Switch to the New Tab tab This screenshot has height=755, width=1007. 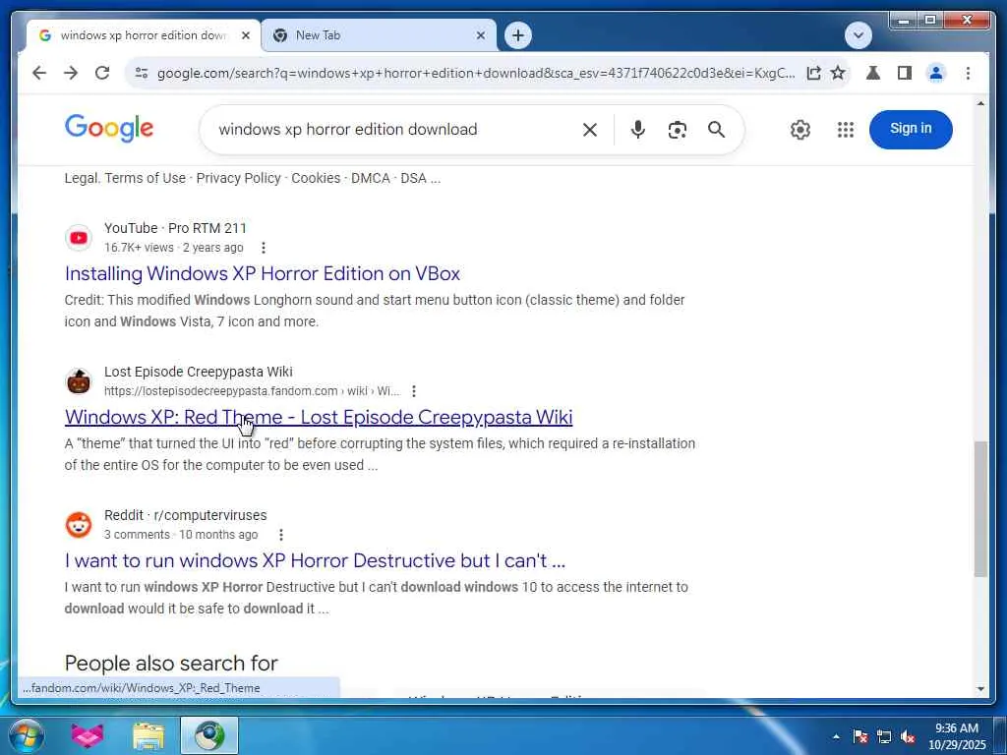379,35
